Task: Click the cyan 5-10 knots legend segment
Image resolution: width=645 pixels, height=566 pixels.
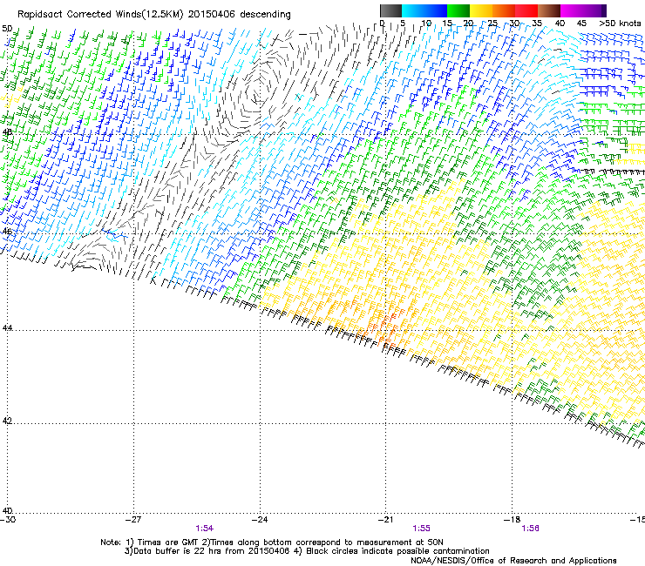Action: point(413,10)
